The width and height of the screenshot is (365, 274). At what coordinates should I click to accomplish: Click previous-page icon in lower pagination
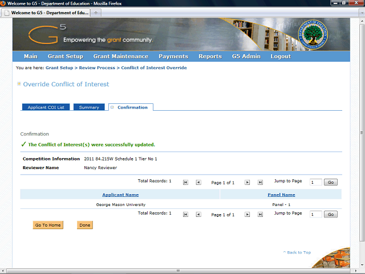click(x=198, y=215)
